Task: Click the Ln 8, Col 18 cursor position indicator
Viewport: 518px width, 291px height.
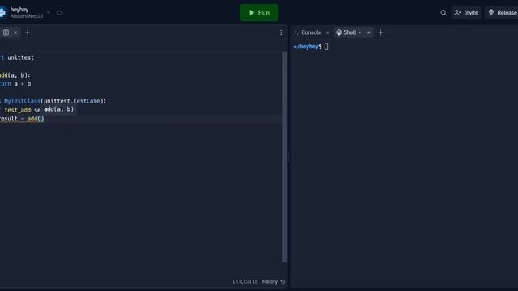Action: [x=244, y=282]
